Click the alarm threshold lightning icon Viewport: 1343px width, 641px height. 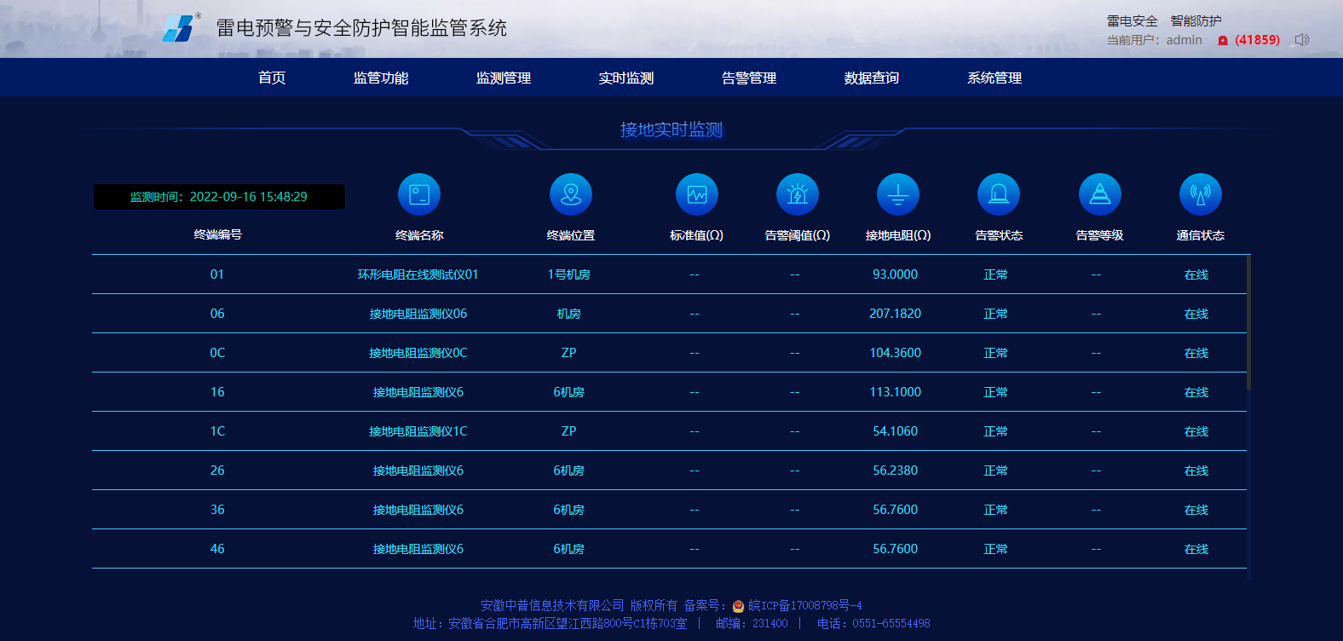pos(798,194)
